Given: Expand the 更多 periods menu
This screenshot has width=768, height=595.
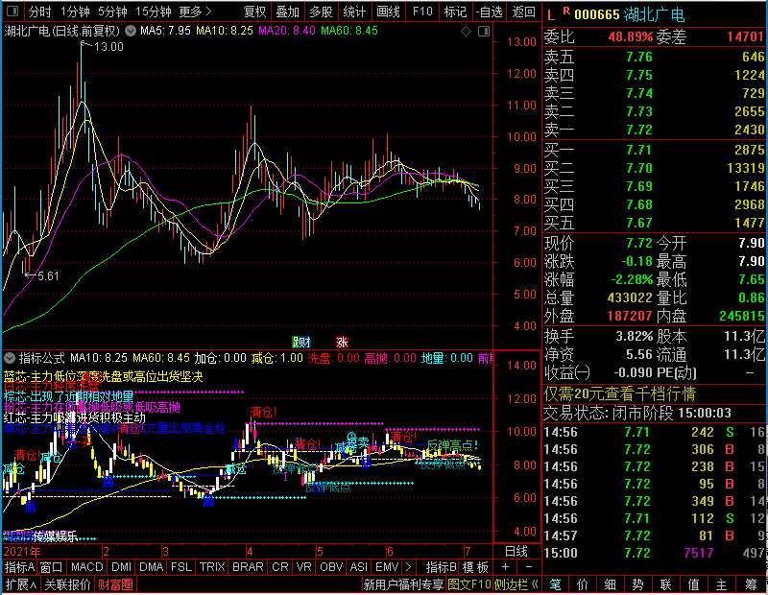Looking at the screenshot, I should pos(195,12).
